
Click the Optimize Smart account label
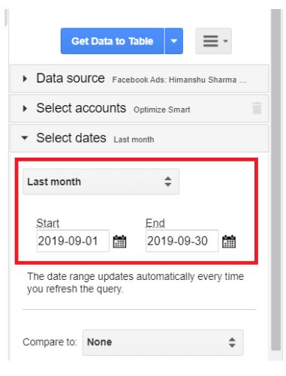[162, 110]
